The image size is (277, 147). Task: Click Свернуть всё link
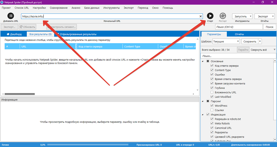tap(259, 50)
